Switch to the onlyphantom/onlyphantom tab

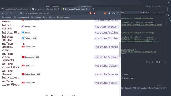pos(15,9)
